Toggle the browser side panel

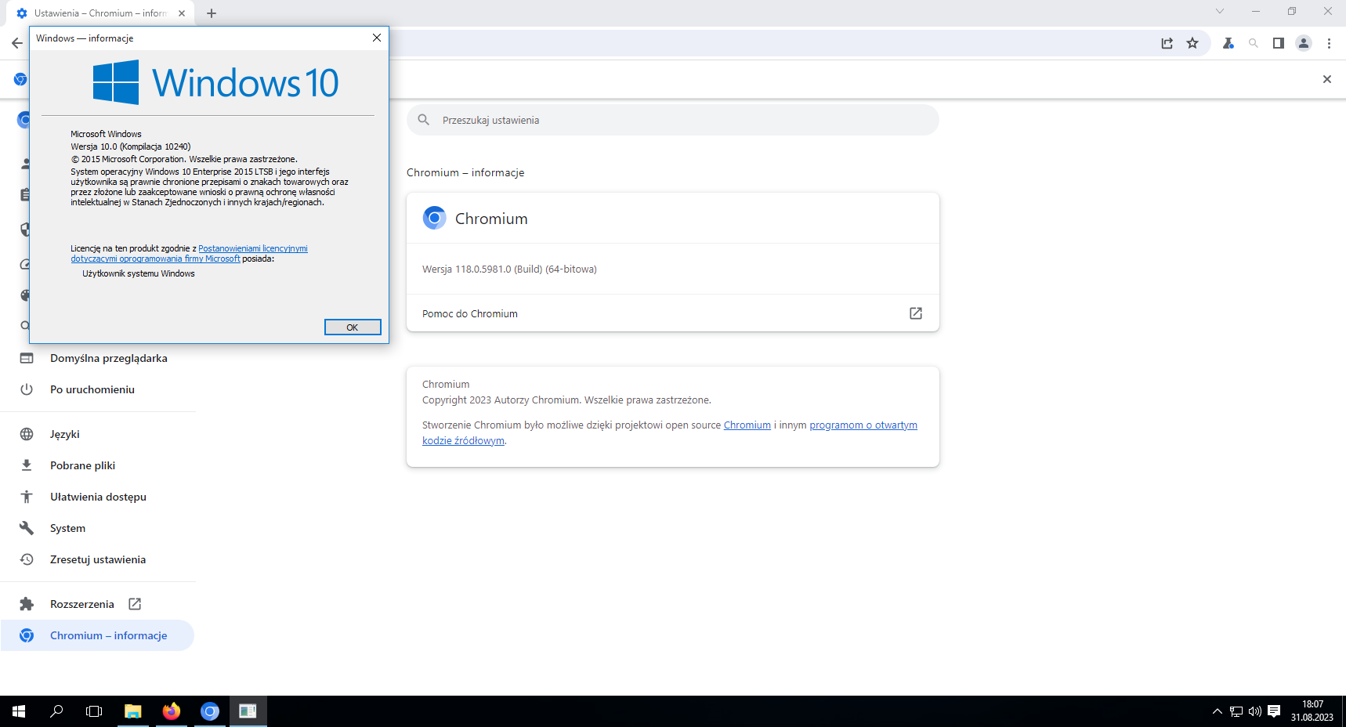click(x=1279, y=43)
